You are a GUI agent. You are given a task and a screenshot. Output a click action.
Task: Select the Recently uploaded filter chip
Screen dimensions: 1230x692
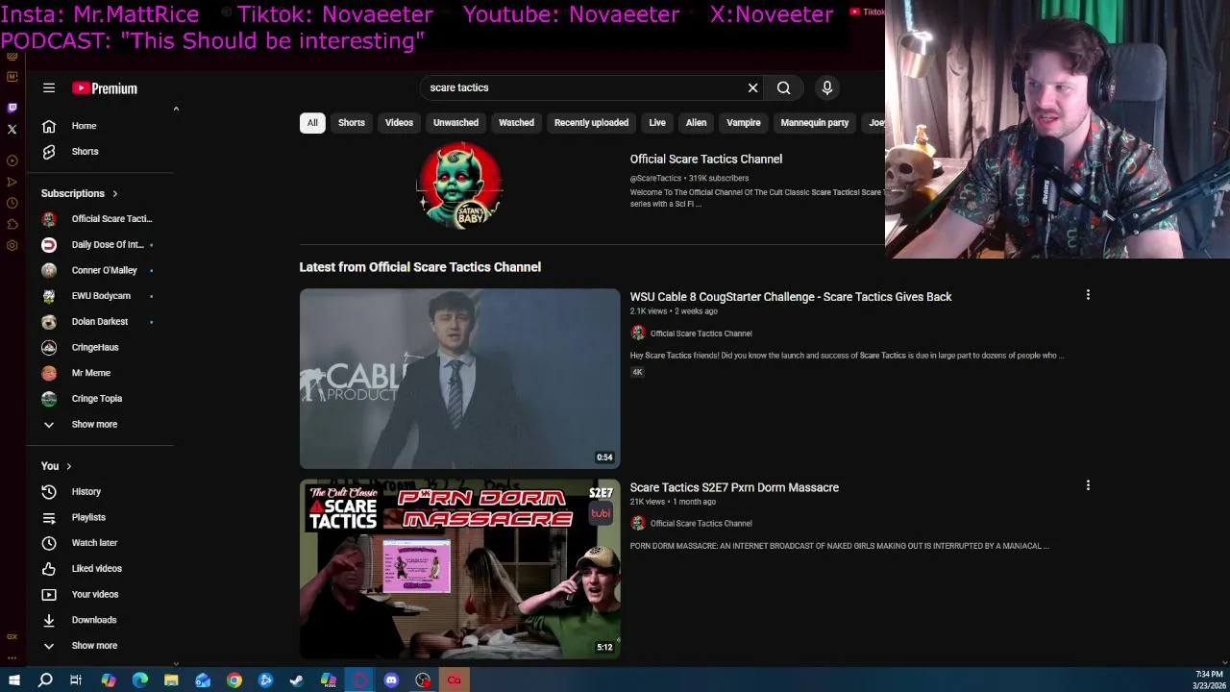(591, 123)
